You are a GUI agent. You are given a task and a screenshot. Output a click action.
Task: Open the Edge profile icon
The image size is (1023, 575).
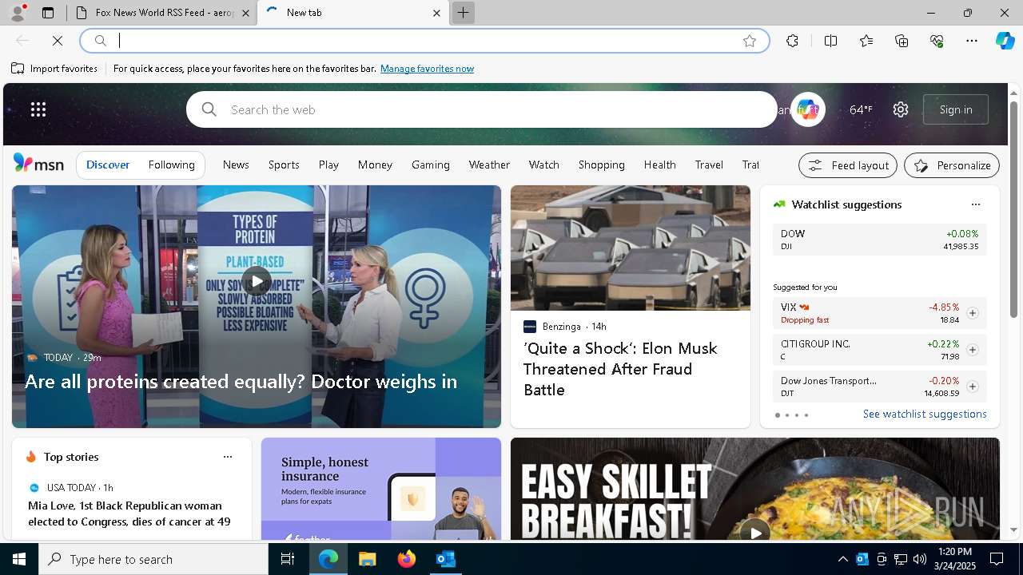tap(17, 13)
